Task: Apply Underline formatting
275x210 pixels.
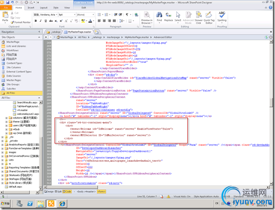Action: click(46, 21)
